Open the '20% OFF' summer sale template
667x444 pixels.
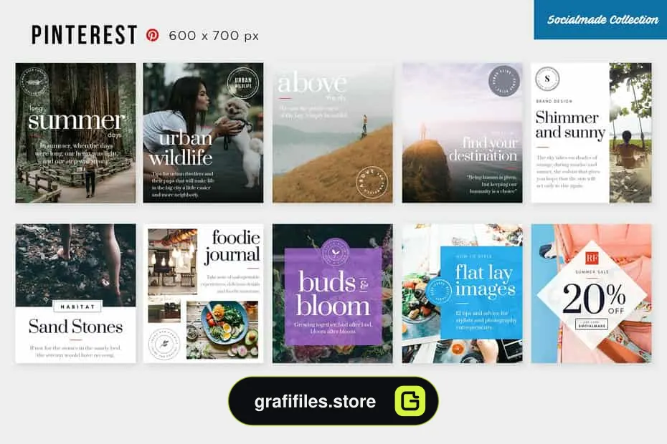pyautogui.click(x=591, y=294)
